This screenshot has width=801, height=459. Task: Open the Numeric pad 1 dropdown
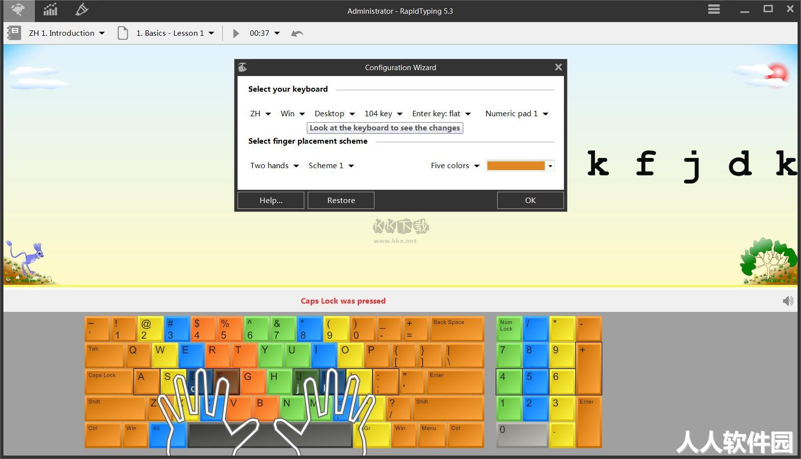coord(517,114)
